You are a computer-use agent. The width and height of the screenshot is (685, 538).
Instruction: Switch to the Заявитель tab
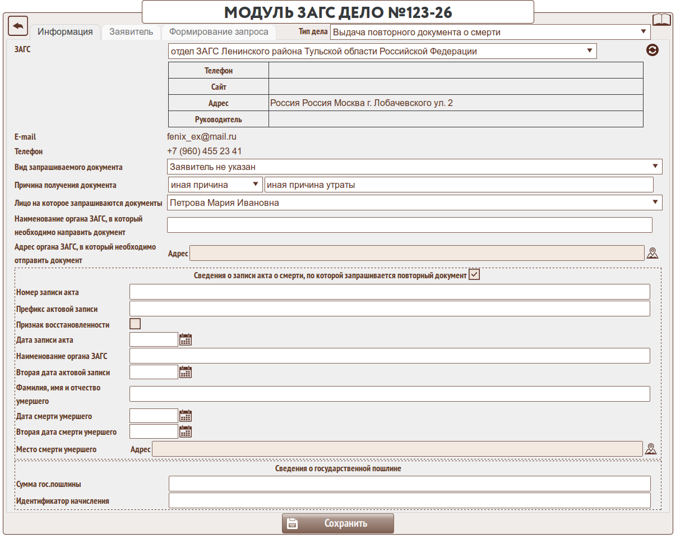pos(131,32)
